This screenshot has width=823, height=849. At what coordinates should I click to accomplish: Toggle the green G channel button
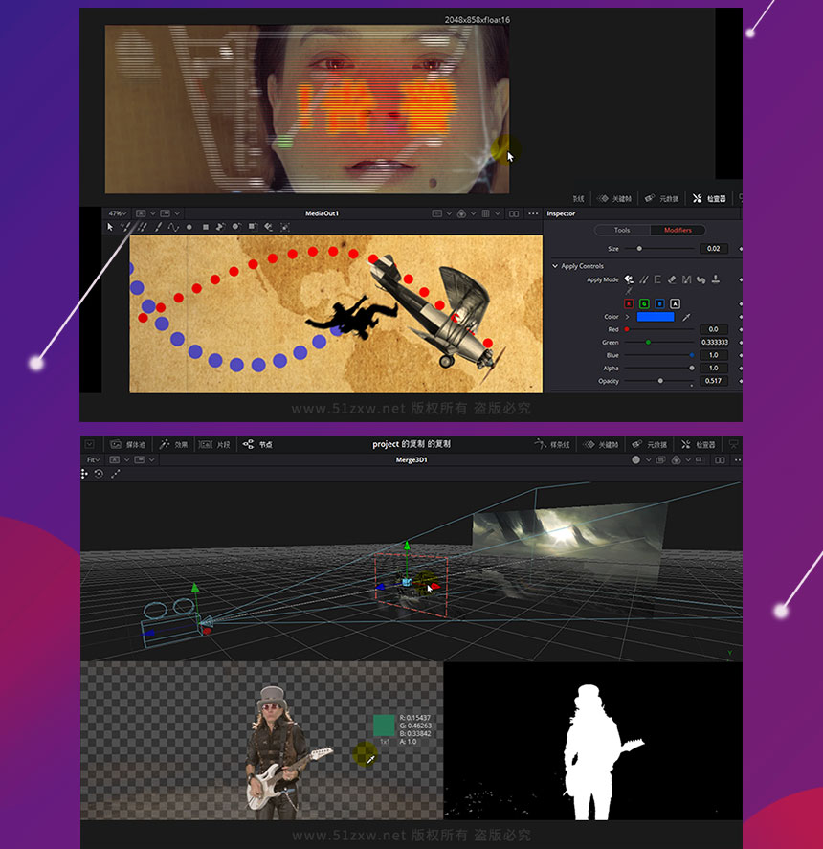point(644,303)
